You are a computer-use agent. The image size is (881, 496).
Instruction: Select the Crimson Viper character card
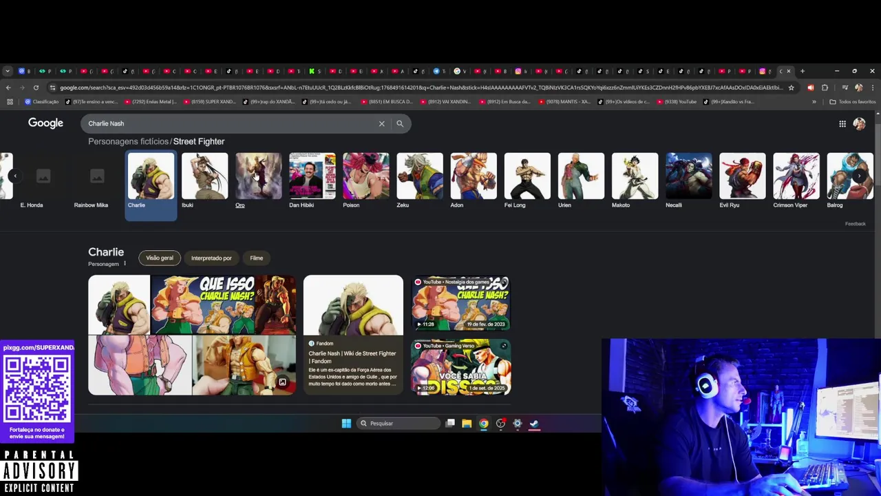pos(795,180)
